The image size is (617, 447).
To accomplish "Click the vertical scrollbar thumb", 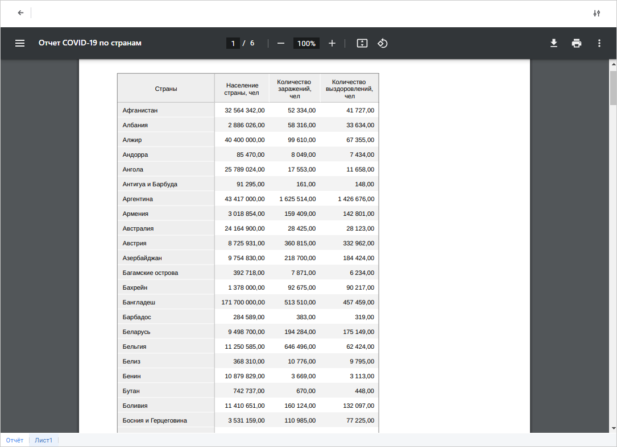I will [613, 87].
